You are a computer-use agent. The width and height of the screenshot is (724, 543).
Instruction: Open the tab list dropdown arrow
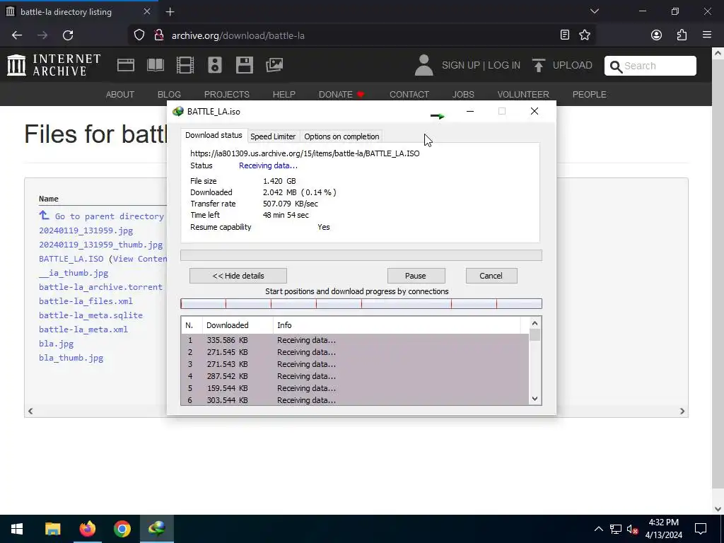[595, 11]
